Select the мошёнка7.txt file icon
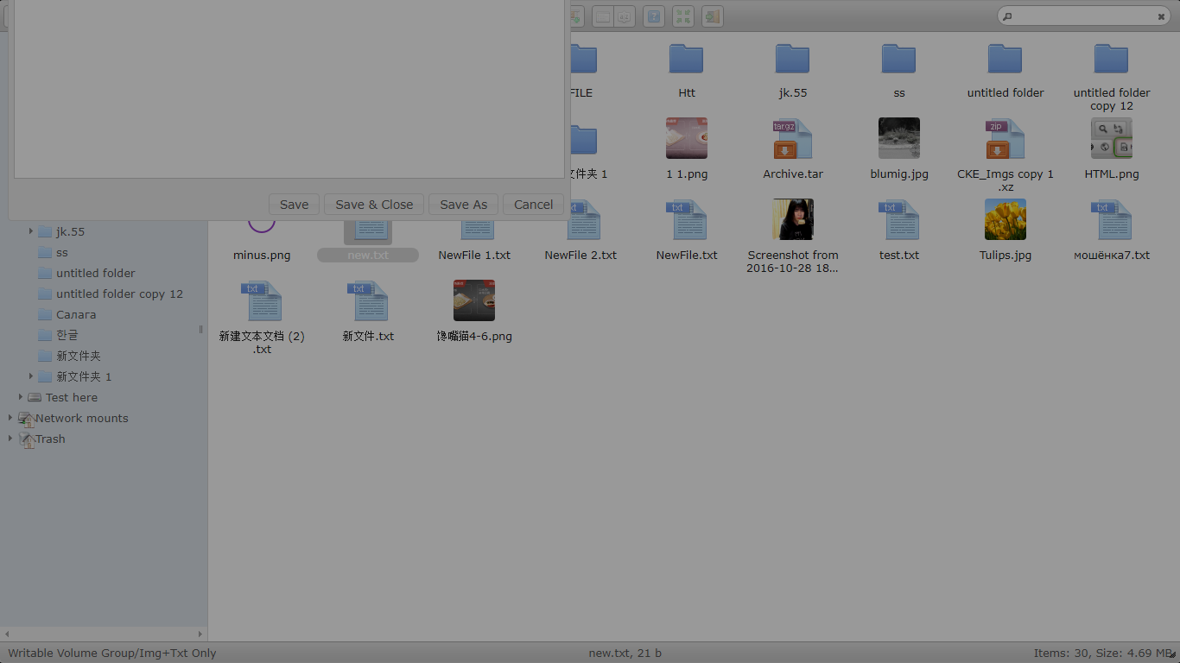This screenshot has width=1180, height=663. [1111, 219]
